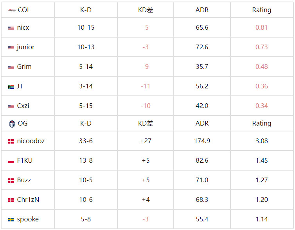Select the 33-6 K-D cell
Image resolution: width=295 pixels, height=230 pixels.
(x=86, y=141)
